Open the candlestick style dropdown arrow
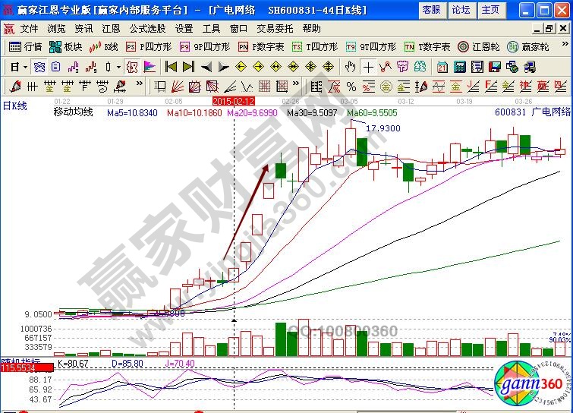Image resolution: width=573 pixels, height=413 pixels. click(x=118, y=66)
